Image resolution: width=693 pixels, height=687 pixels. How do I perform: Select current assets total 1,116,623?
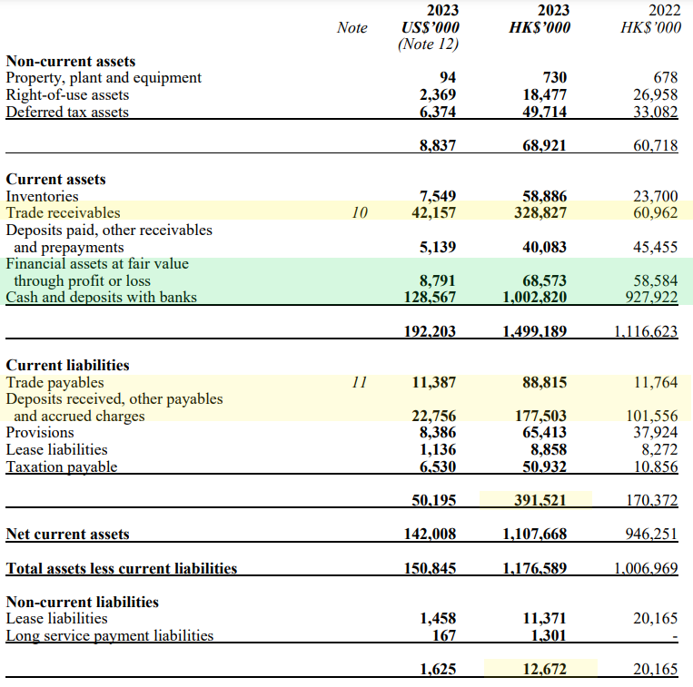(x=646, y=331)
